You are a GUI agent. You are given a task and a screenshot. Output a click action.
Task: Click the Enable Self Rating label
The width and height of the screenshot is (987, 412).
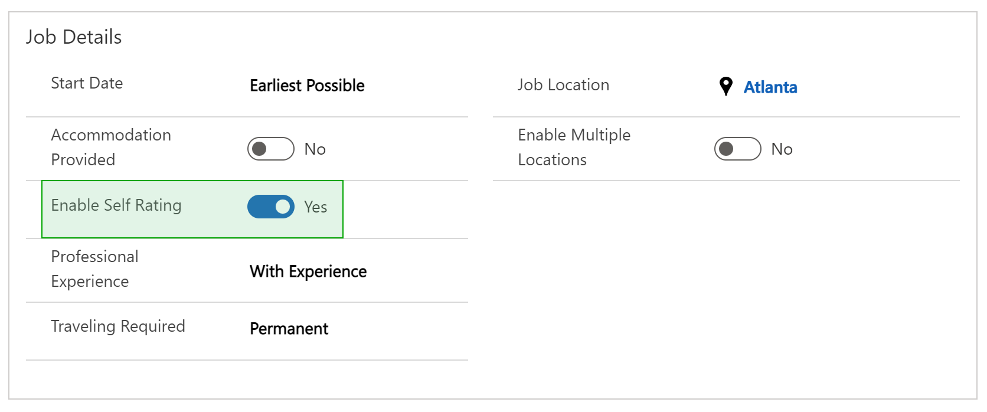116,205
